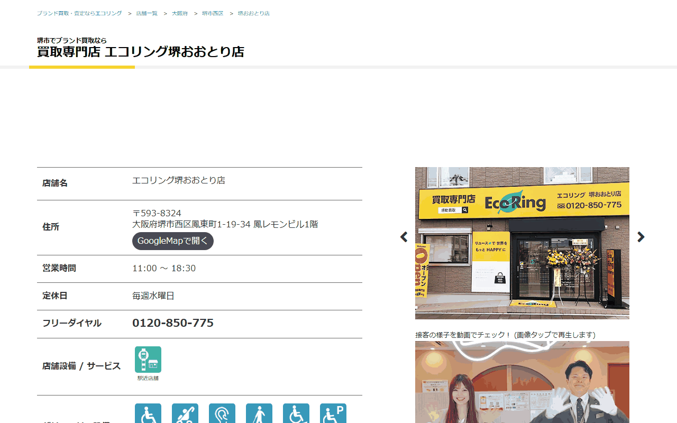The image size is (677, 423).
Task: Select the postal code 〒593-8324
Action: [x=157, y=213]
